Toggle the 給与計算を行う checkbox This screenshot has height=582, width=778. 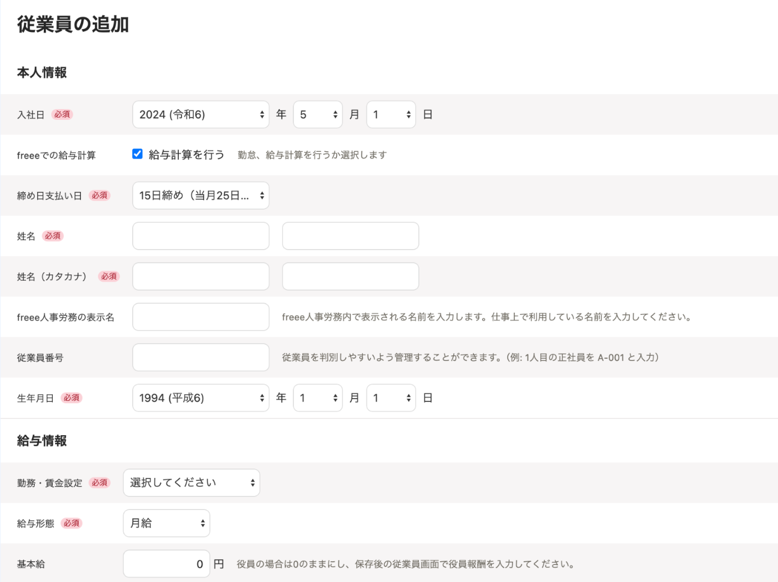[x=137, y=154]
